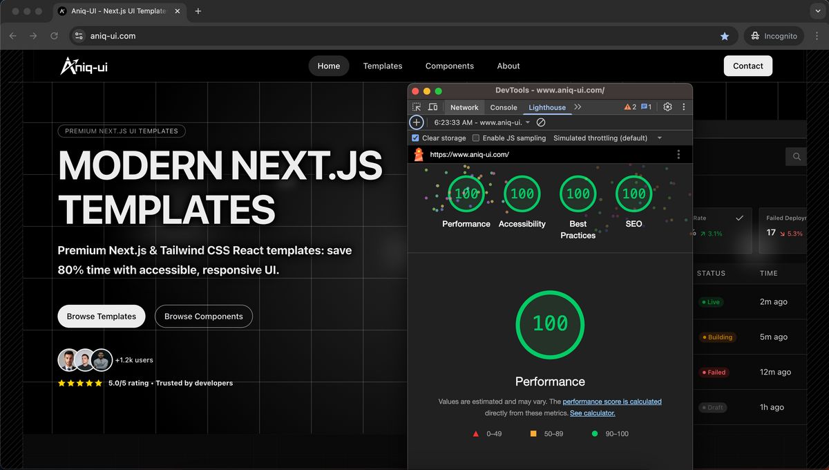The image size is (829, 470).
Task: Click the Browse Templates button
Action: (x=101, y=316)
